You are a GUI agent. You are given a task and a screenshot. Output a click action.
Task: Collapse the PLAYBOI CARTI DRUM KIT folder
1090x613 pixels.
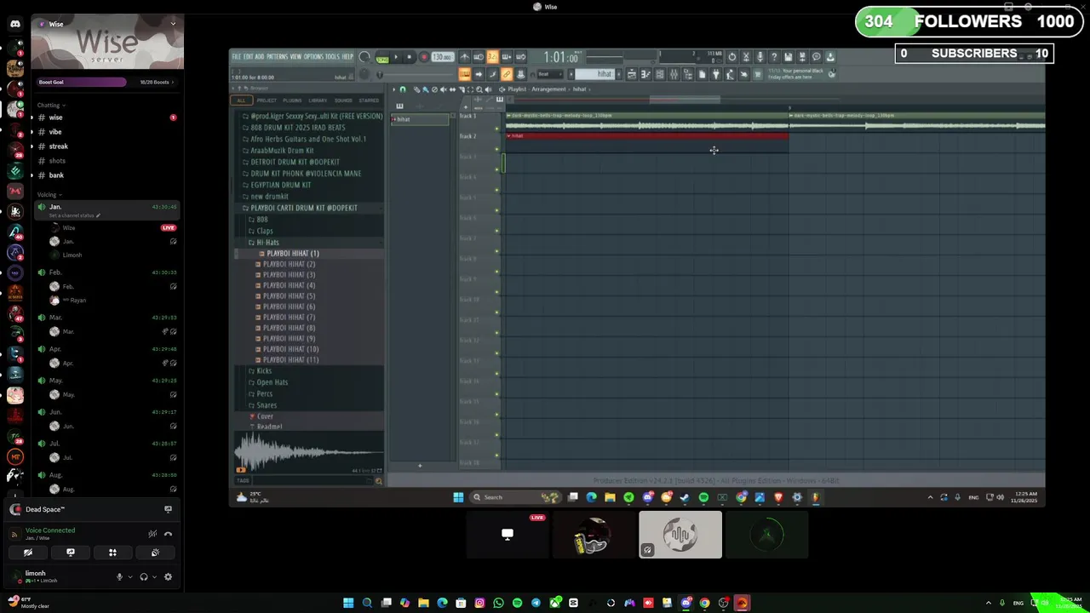303,208
